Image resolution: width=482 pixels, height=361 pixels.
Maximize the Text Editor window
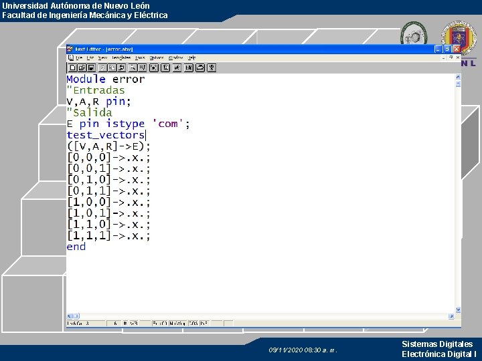point(448,49)
